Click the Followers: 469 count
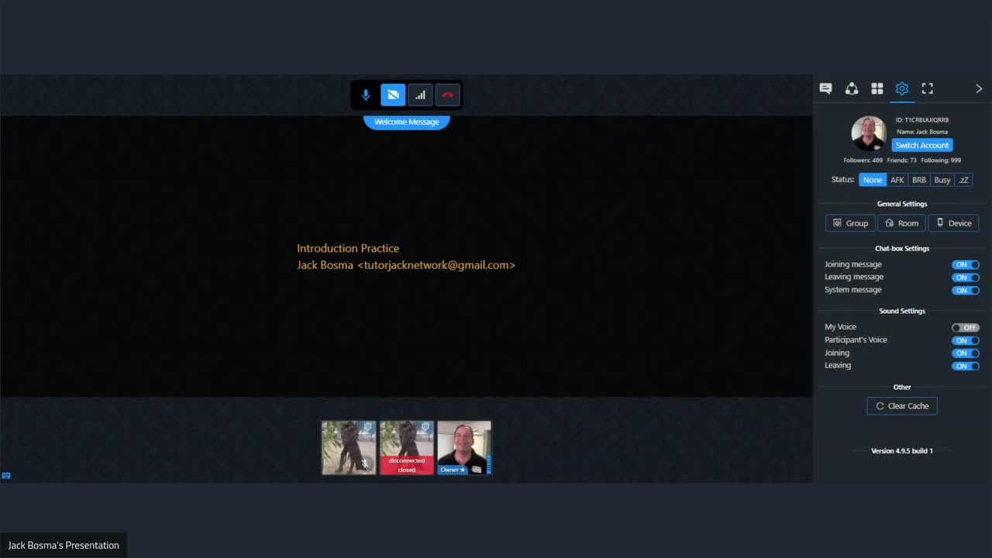This screenshot has height=558, width=992. click(863, 160)
